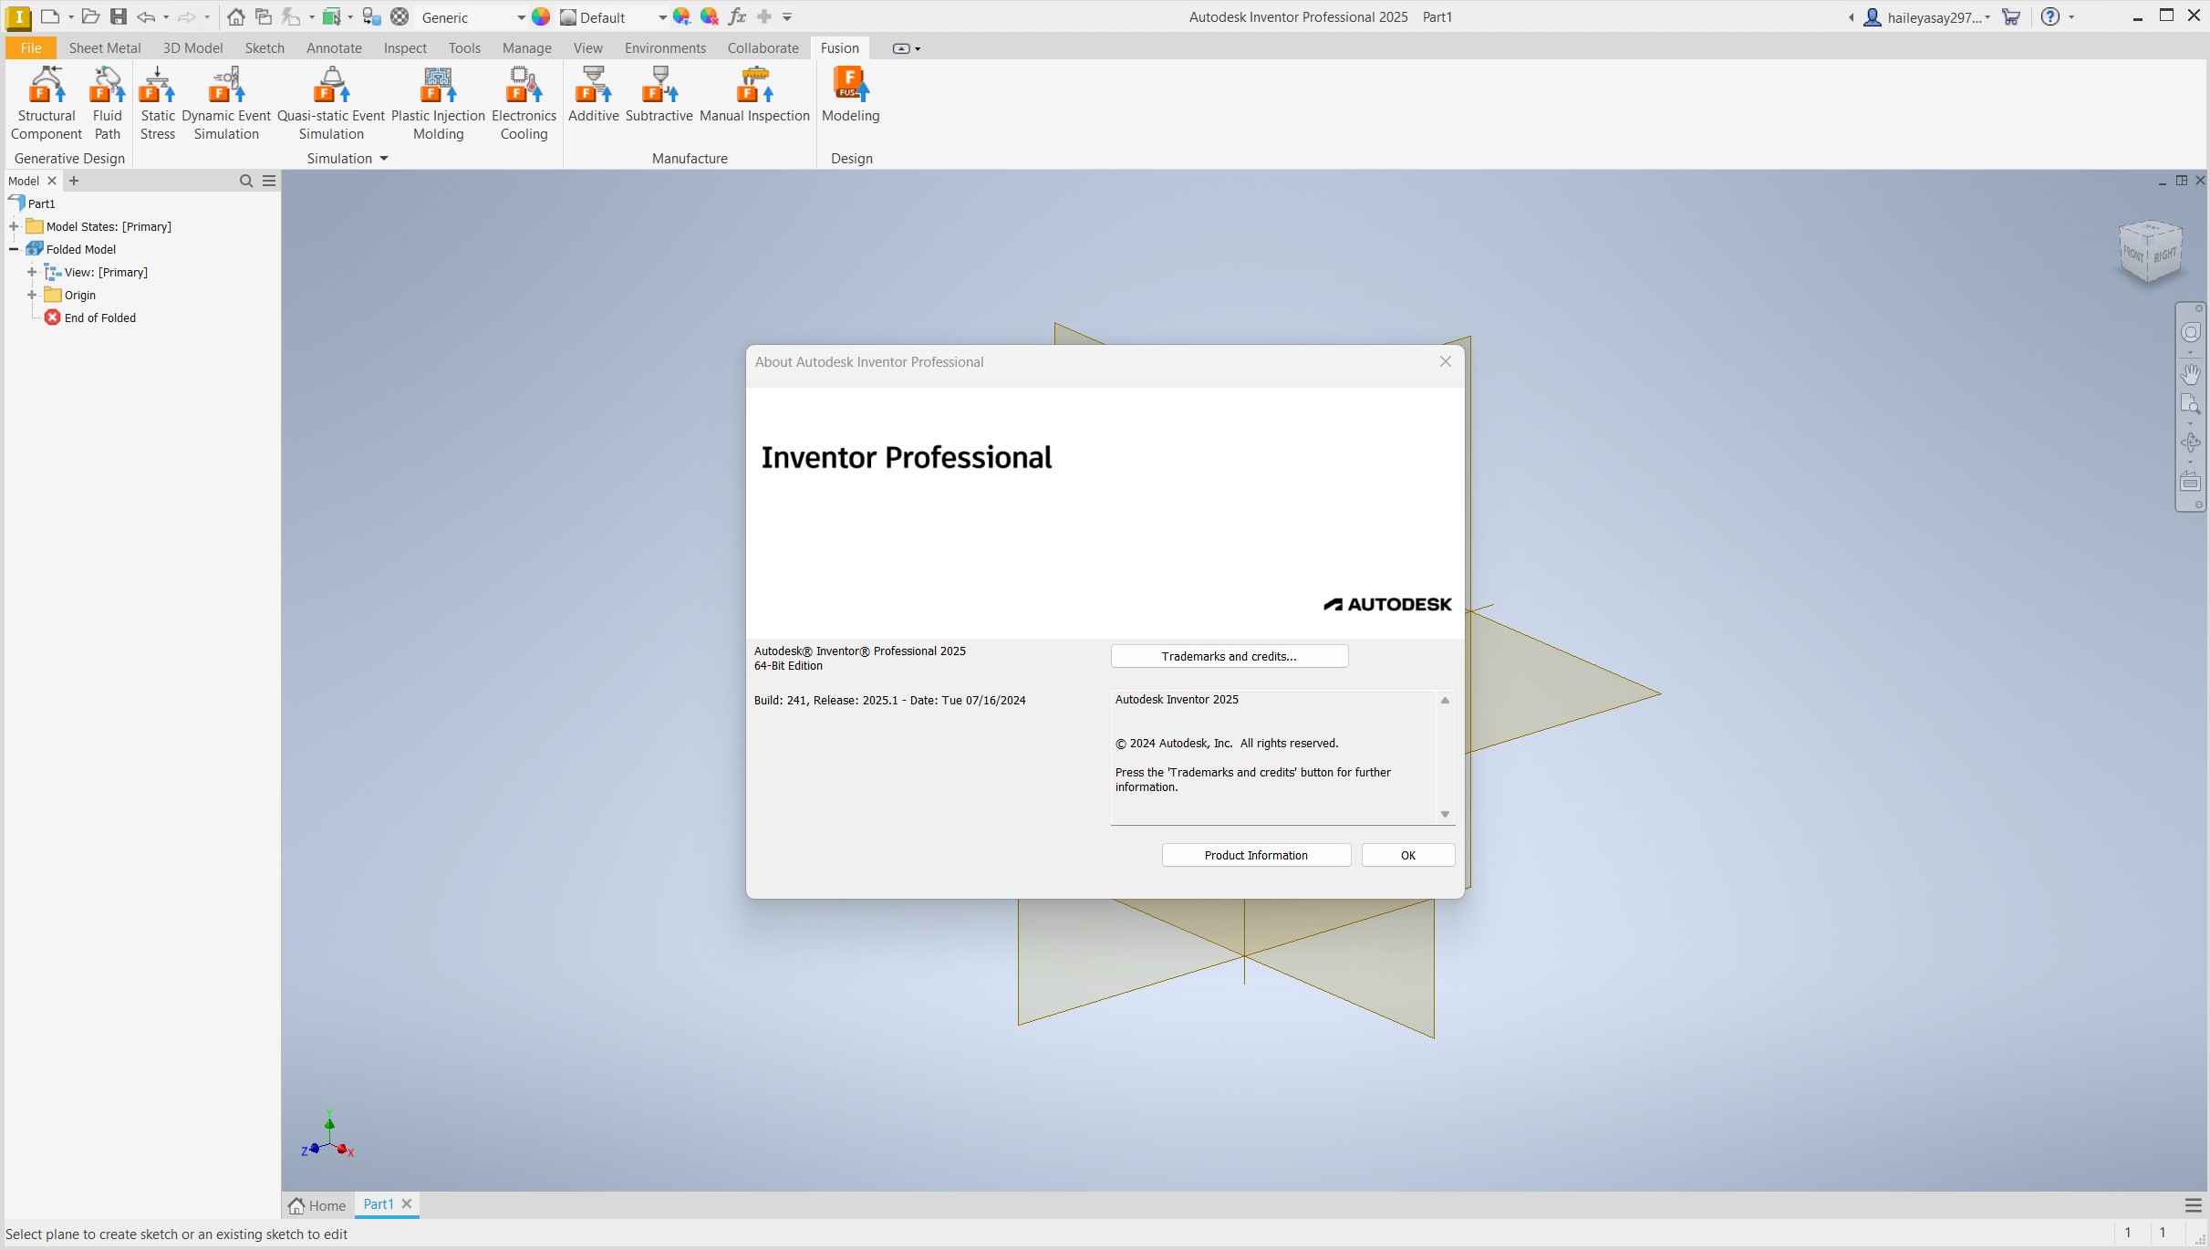Activate the Zoom tool in navigation bar

click(x=2190, y=404)
